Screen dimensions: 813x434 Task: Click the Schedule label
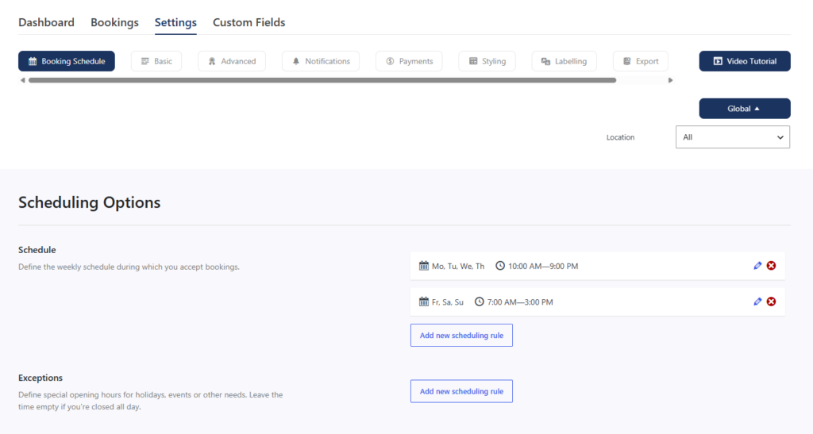click(x=37, y=250)
